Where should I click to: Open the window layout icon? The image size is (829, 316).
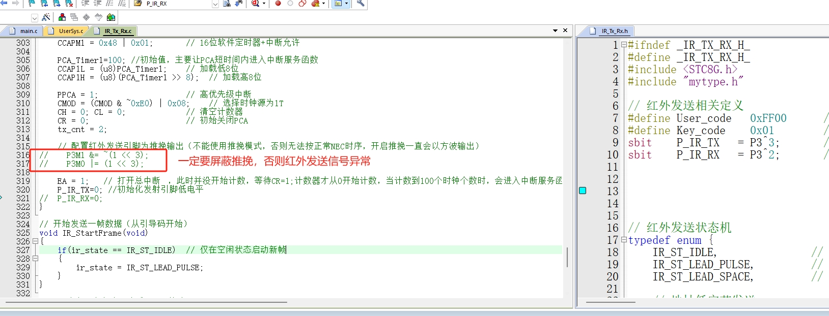click(338, 3)
